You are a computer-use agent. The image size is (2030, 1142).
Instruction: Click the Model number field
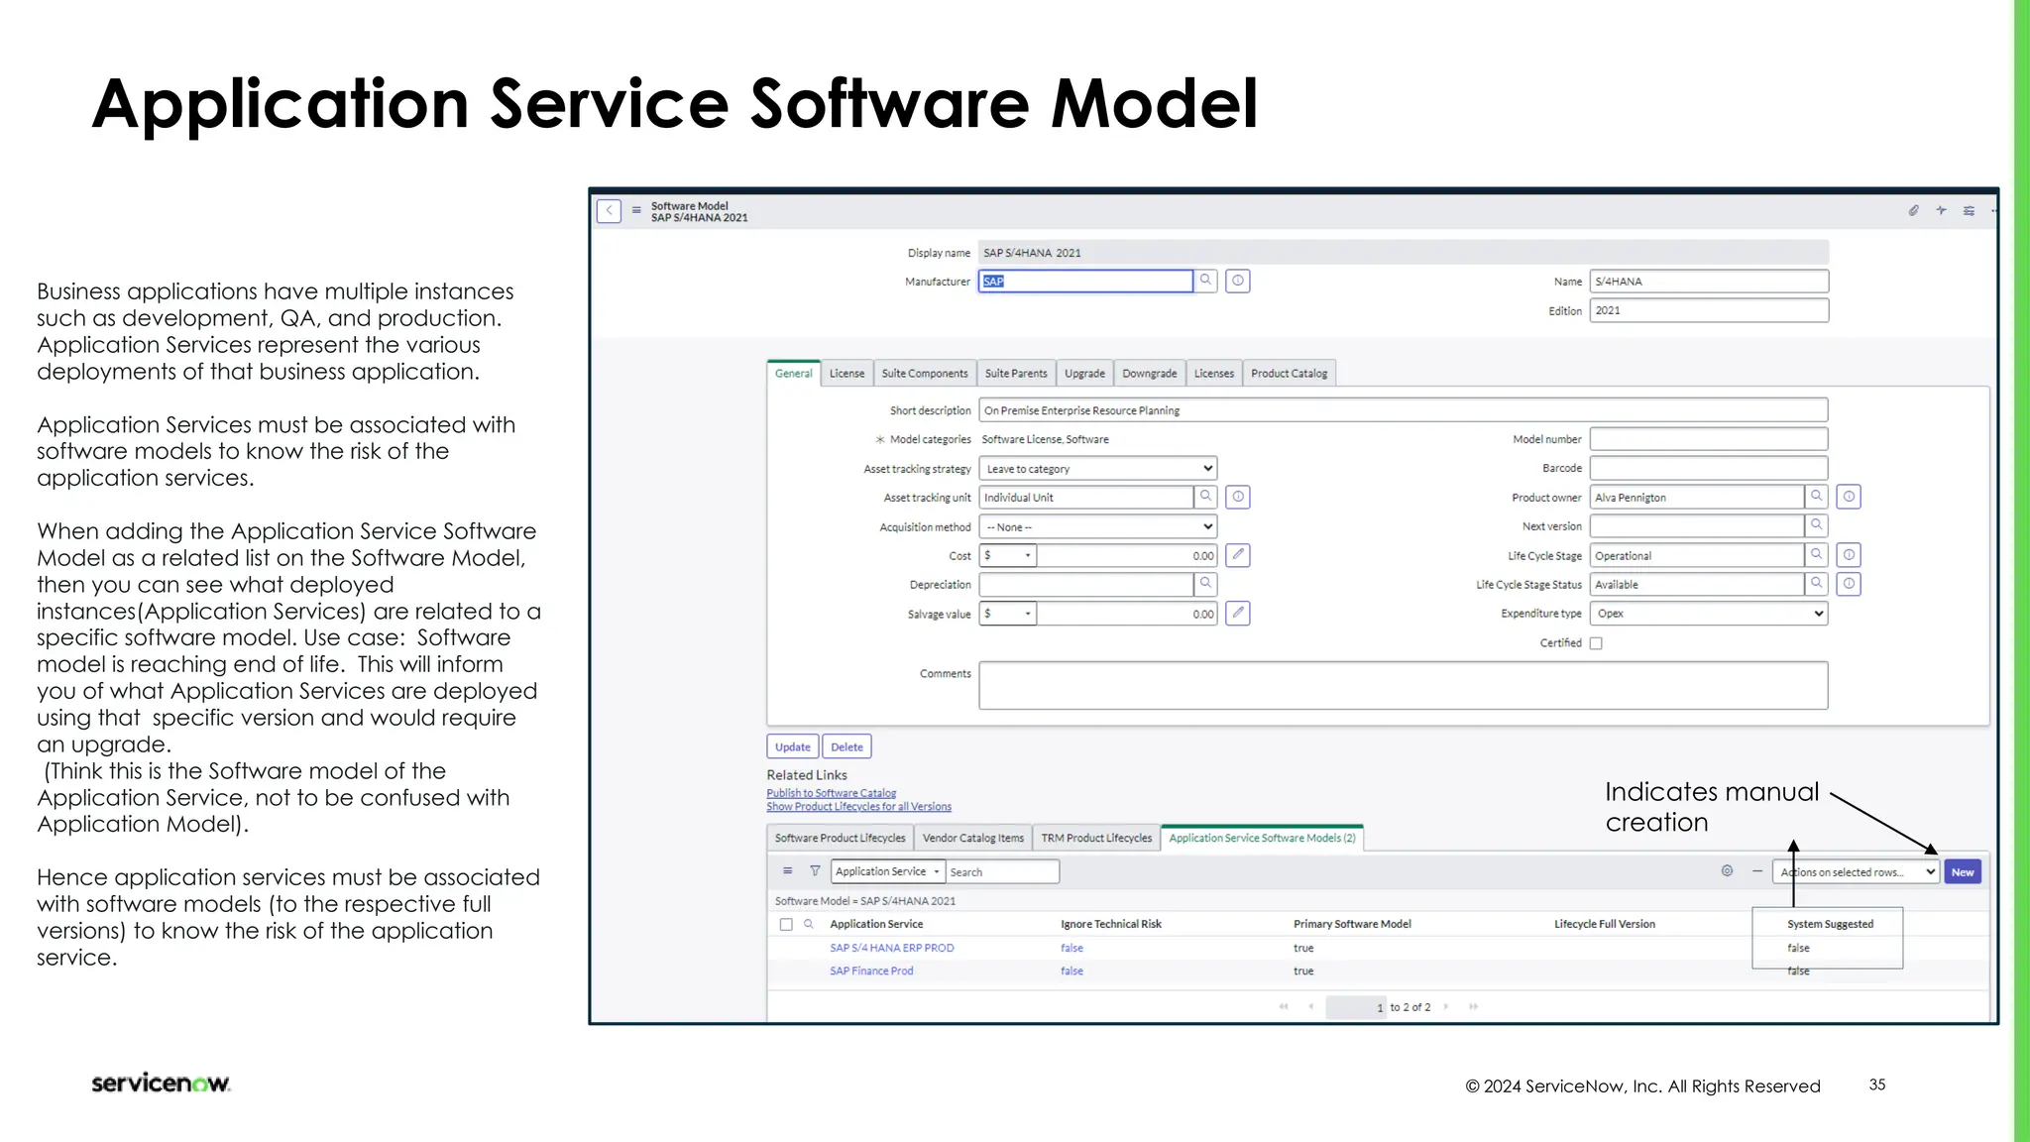[x=1709, y=439]
